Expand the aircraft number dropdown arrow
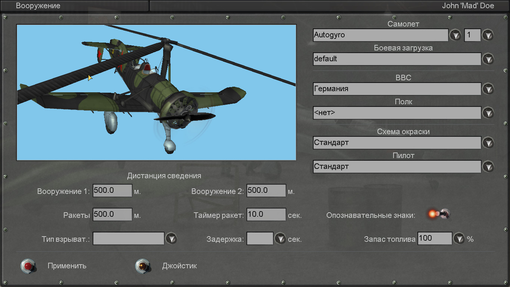The image size is (510, 287). 488,36
